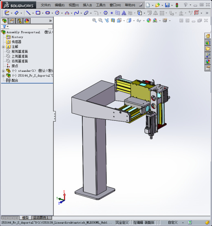The height and width of the screenshot is (226, 212).
Task: Expand the 注解 annotations folder
Action: 3,47
